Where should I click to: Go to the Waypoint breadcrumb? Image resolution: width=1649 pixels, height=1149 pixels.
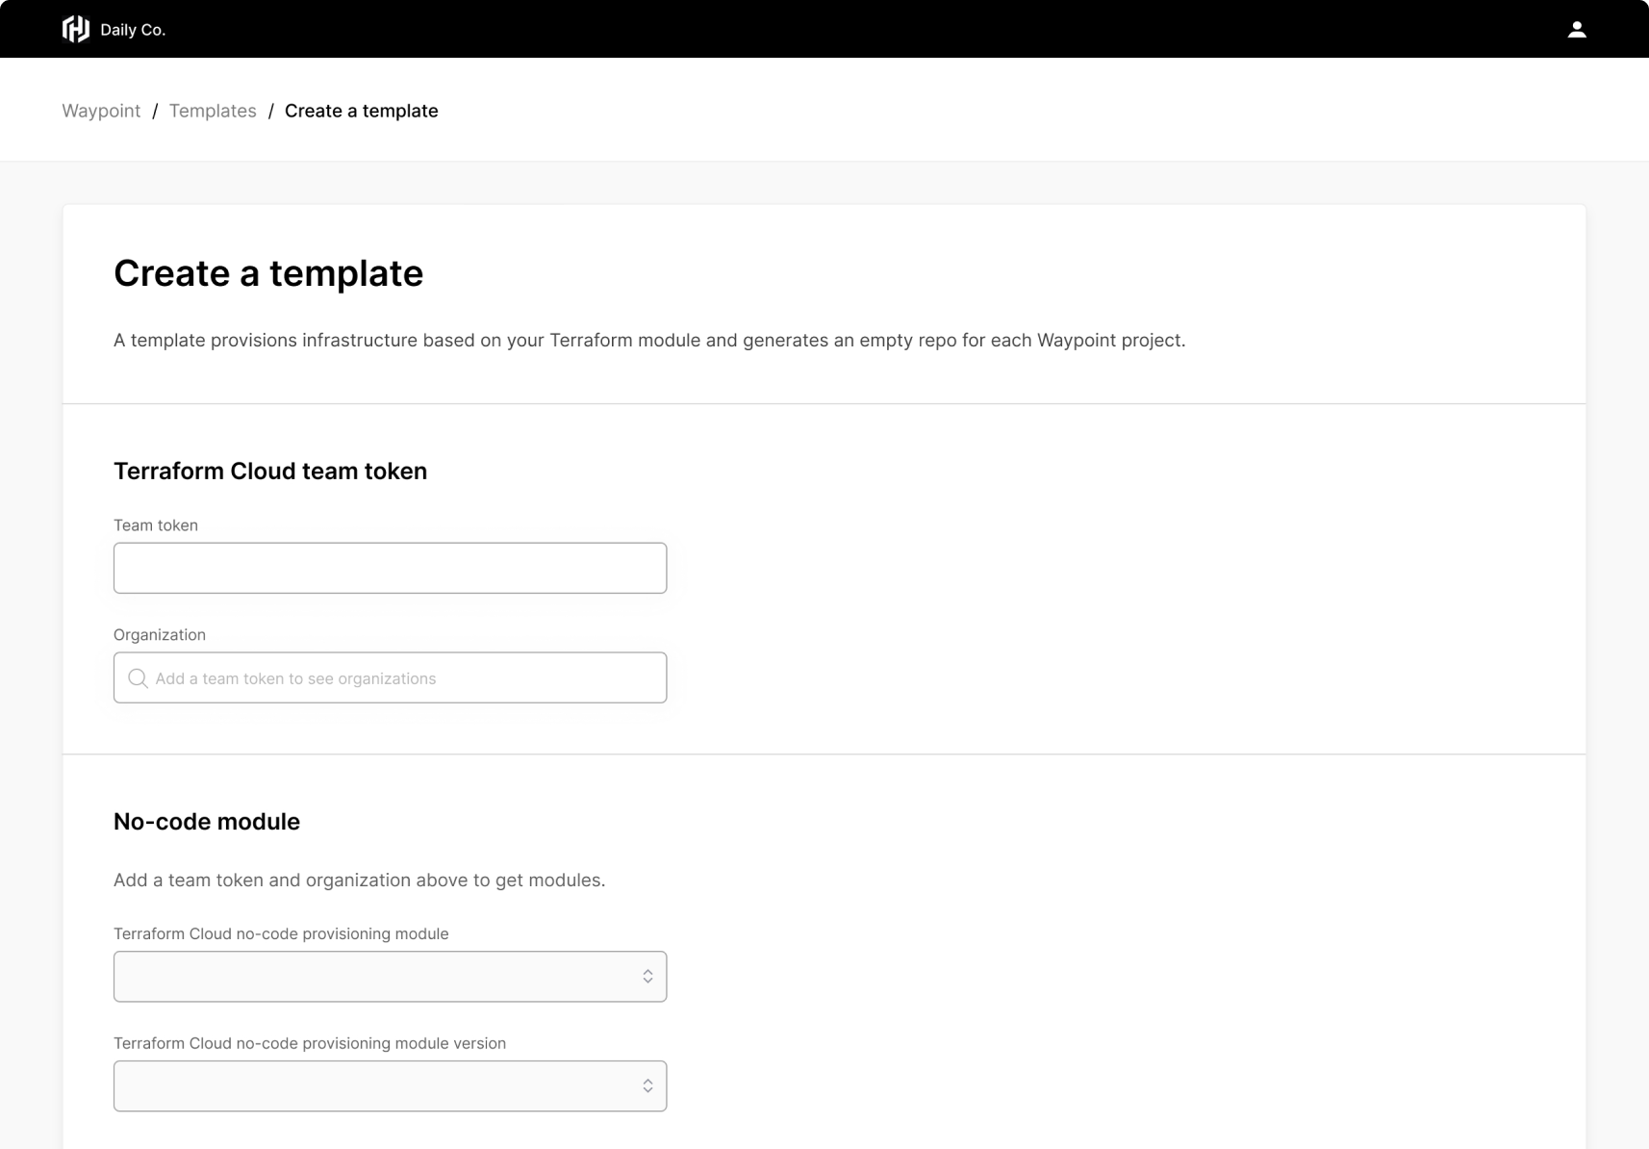point(101,111)
